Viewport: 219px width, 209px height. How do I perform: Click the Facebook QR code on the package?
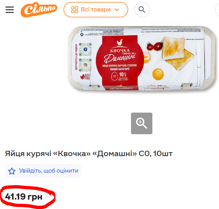pos(85,49)
